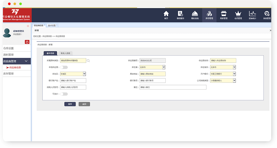Open the 商家管理 store icon

coord(224,15)
